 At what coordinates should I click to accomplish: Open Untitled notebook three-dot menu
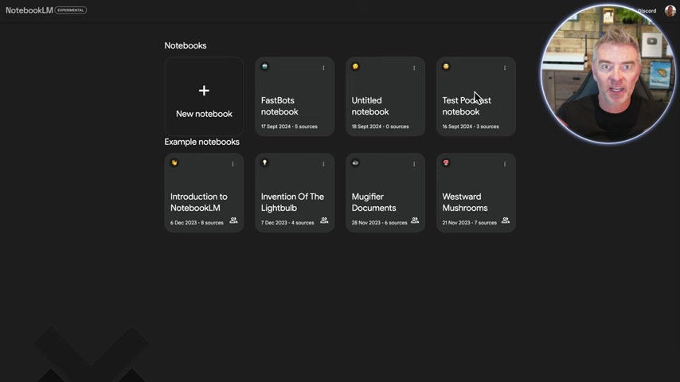point(414,68)
